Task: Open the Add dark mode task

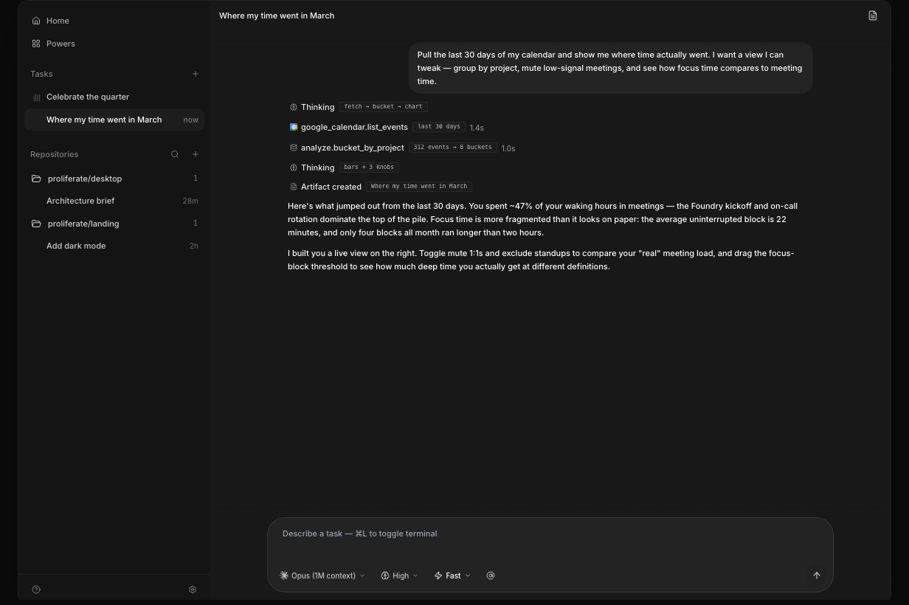Action: [76, 246]
